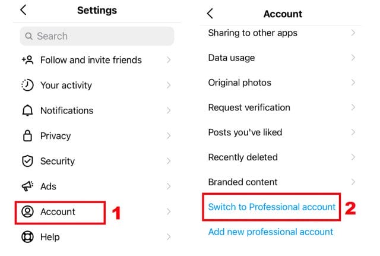Click the add-person icon for Follow and invite friends
Viewport: 380px width, 256px height.
point(27,60)
